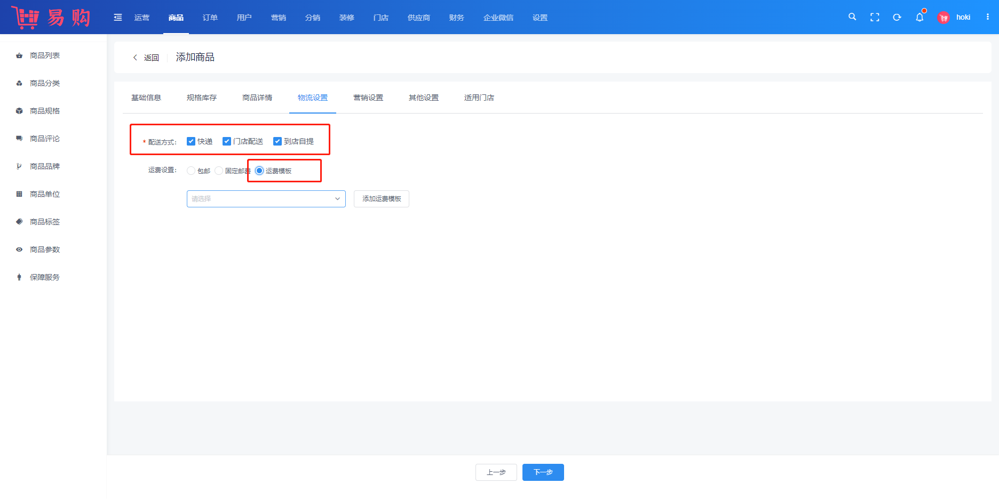Collapse sidebar with the menu fold icon
The height and width of the screenshot is (499, 999).
tap(118, 18)
